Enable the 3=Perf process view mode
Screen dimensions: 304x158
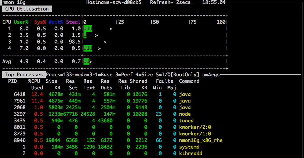pyautogui.click(x=124, y=74)
